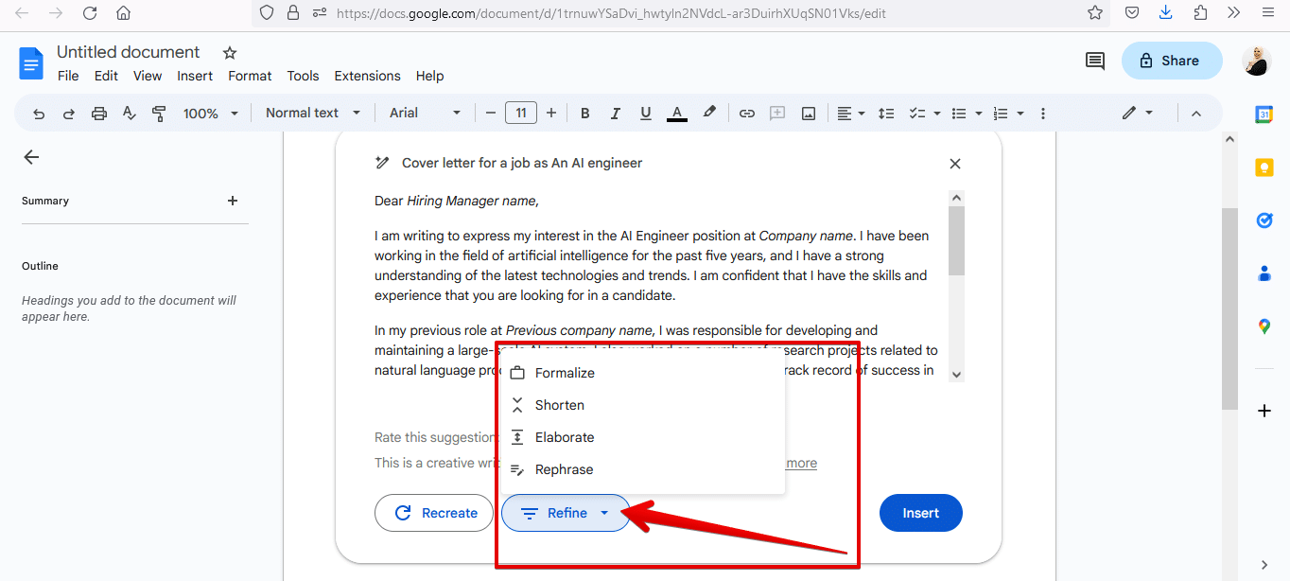Open the line and paragraph spacing tool
The width and height of the screenshot is (1290, 581).
886,114
